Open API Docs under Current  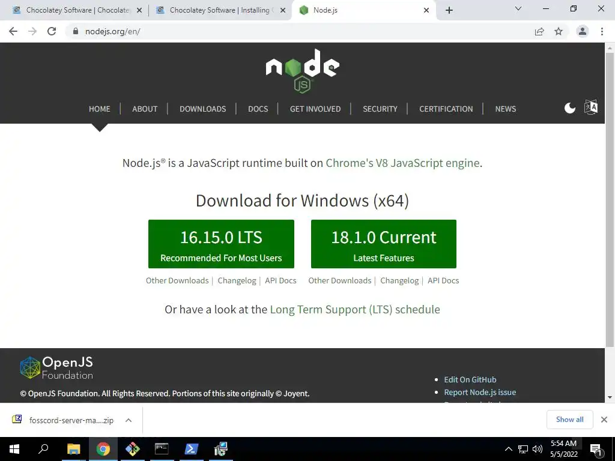tap(443, 281)
